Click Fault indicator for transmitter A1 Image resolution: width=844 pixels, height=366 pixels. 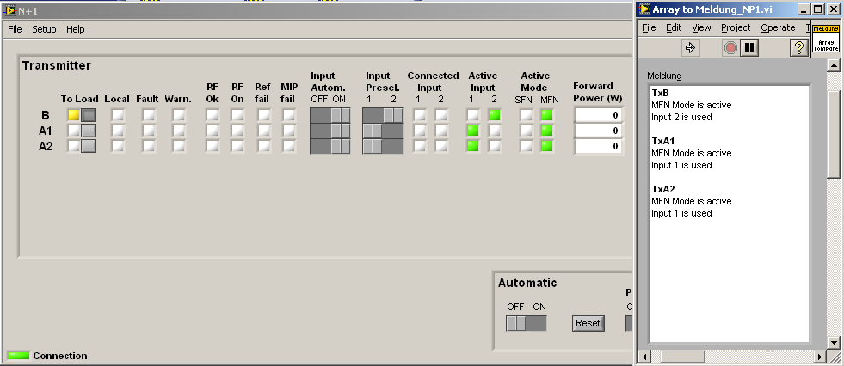click(148, 131)
